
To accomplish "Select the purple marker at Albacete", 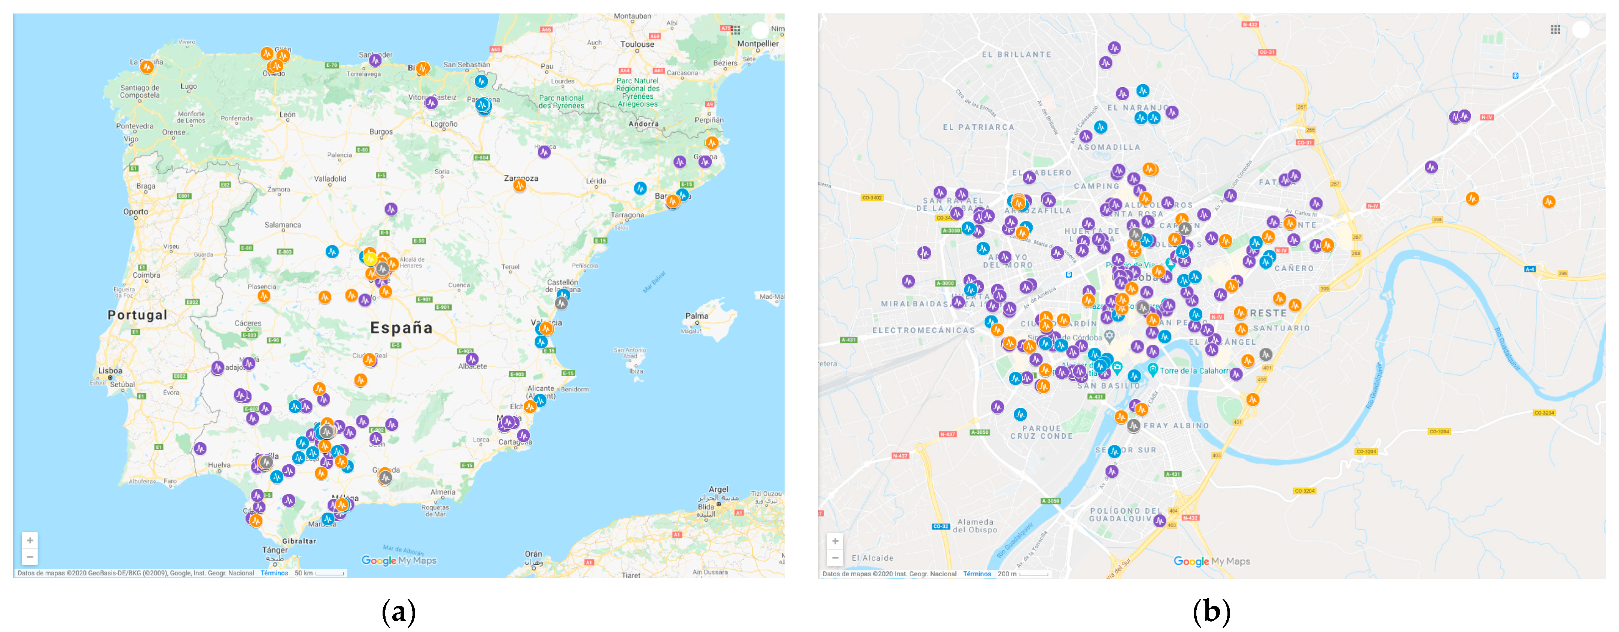I will (x=472, y=359).
